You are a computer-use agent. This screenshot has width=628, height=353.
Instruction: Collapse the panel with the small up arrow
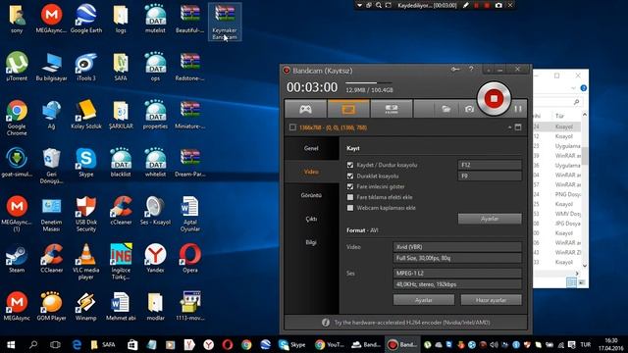(x=509, y=127)
